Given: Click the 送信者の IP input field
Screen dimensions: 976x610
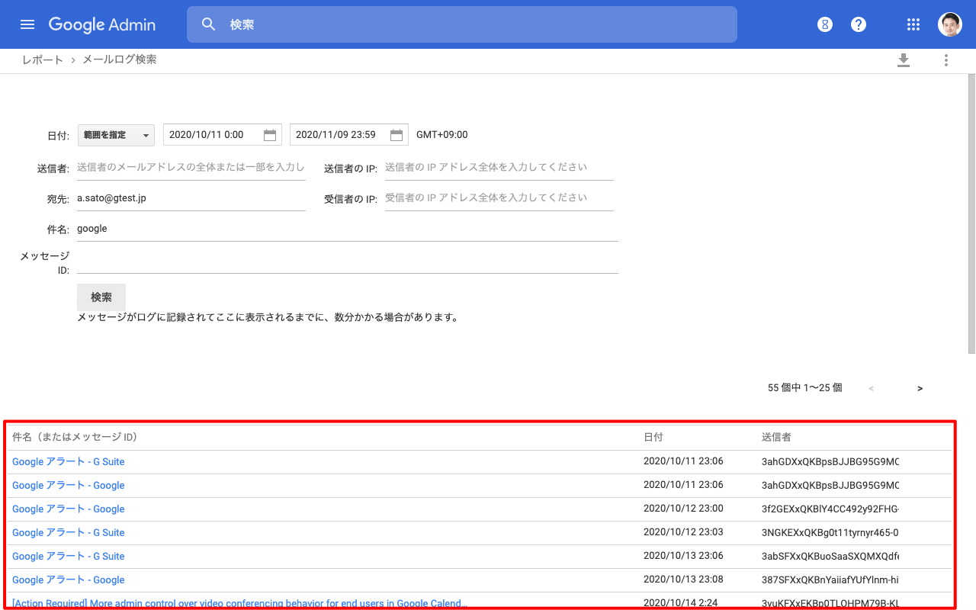Looking at the screenshot, I should click(499, 168).
